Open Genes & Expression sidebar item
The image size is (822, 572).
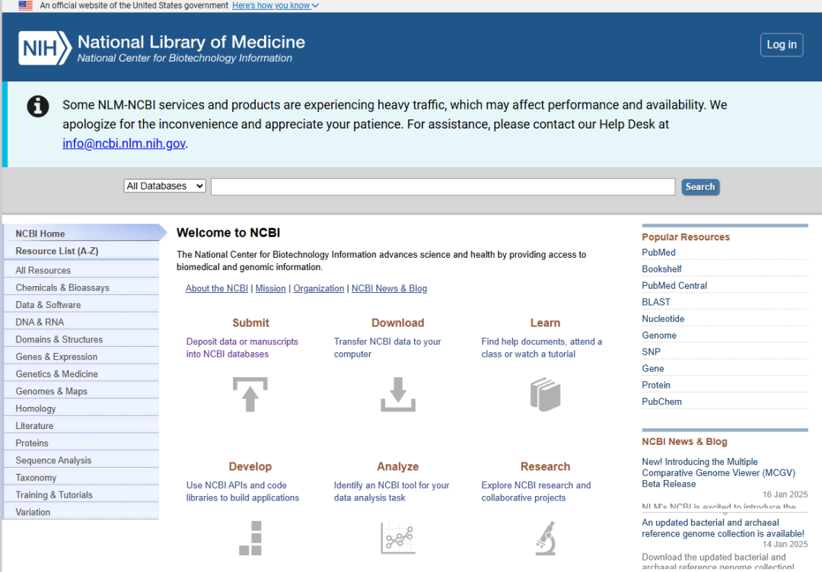point(56,357)
